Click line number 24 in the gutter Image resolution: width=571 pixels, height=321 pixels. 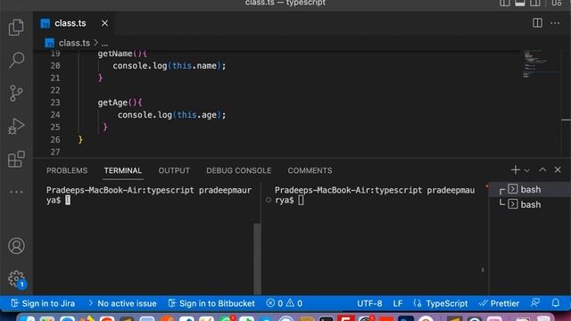point(55,115)
